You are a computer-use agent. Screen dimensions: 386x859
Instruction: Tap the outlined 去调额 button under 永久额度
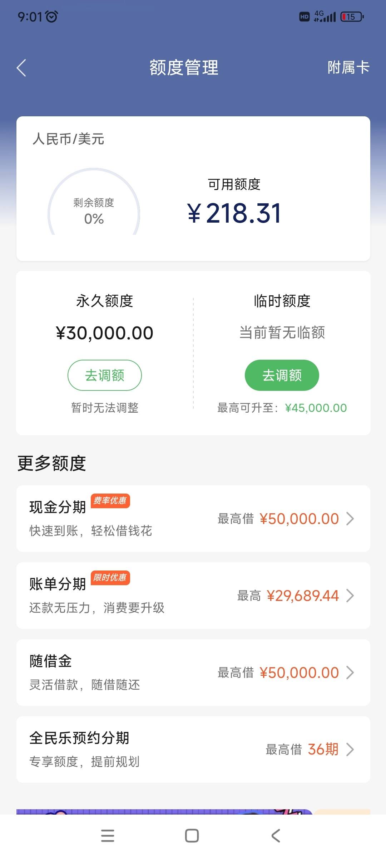[105, 375]
